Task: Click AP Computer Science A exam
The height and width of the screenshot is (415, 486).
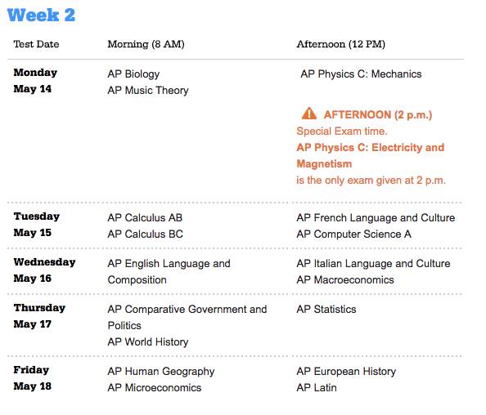Action: coord(354,234)
